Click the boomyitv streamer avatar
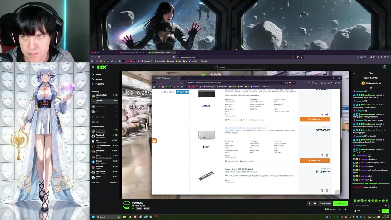Image resolution: width=391 pixels, height=220 pixels. (x=126, y=205)
